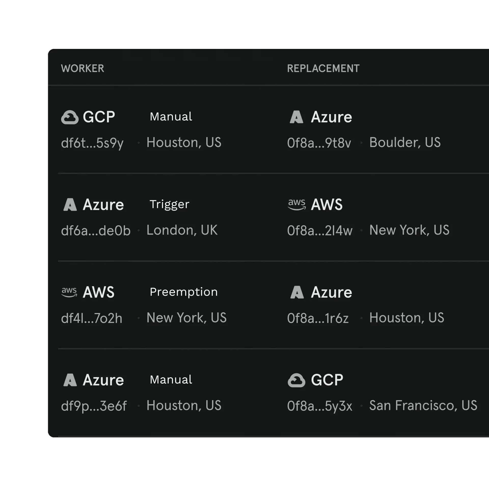Click Azure label in the Trigger row
The image size is (489, 489).
[103, 205]
